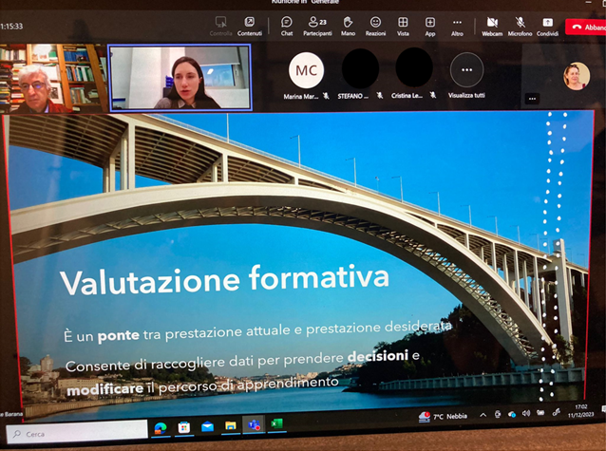Open Excel from the taskbar
This screenshot has width=606, height=451.
click(x=276, y=424)
